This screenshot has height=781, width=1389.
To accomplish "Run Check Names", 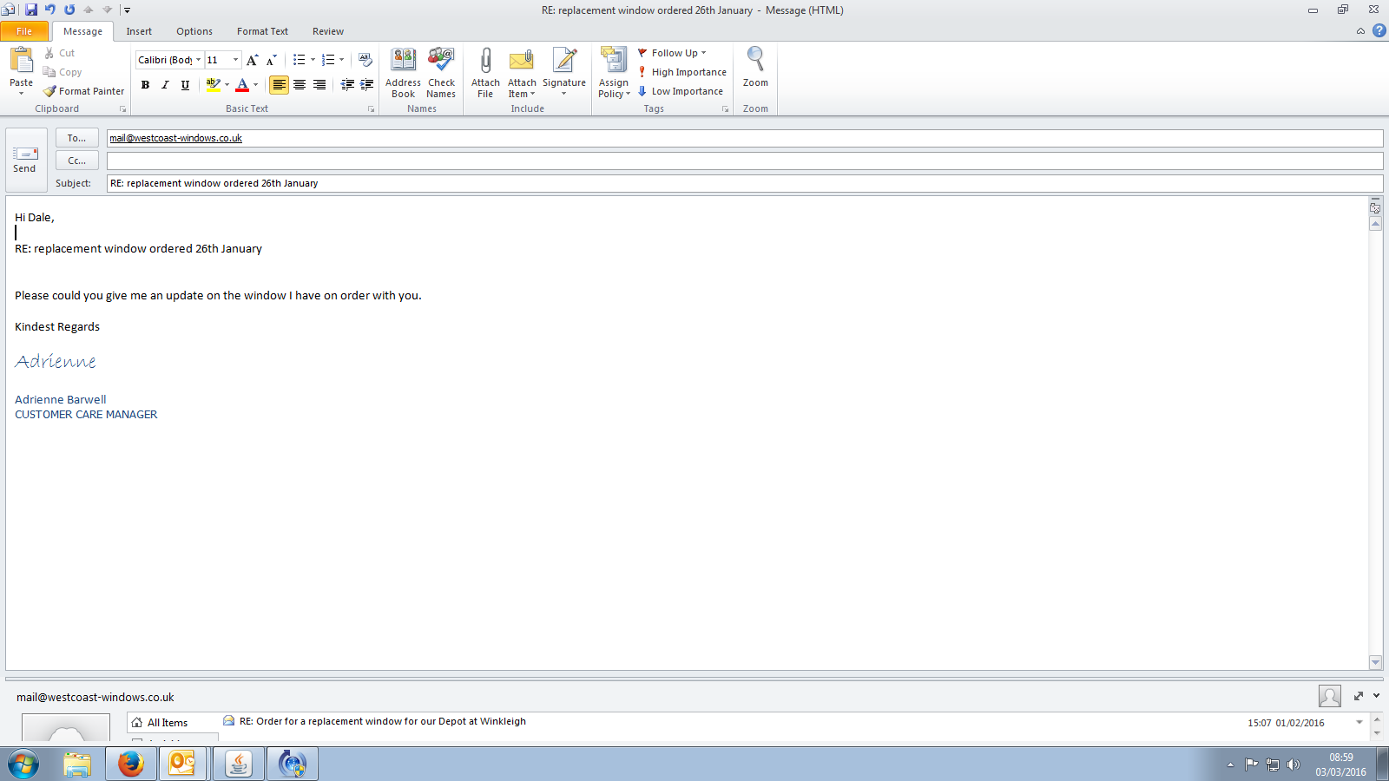I will click(x=441, y=72).
